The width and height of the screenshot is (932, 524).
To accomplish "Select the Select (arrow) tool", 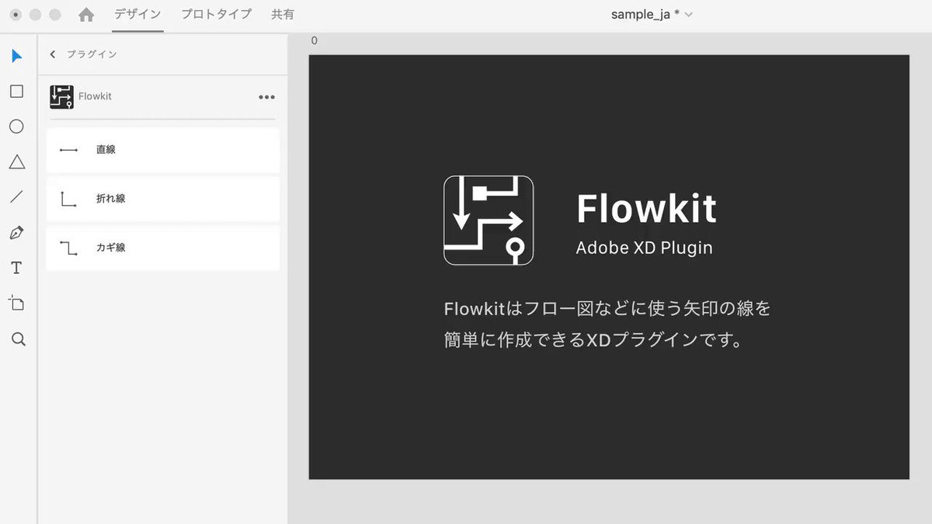I will tap(17, 56).
